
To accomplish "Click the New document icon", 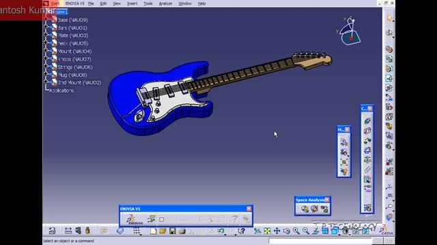I will 153,231.
